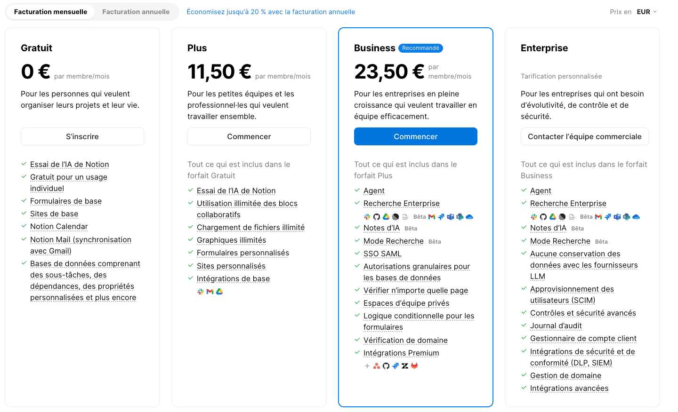678x412 pixels.
Task: Click the plus icon beside the Premium integration icons
Action: [367, 365]
